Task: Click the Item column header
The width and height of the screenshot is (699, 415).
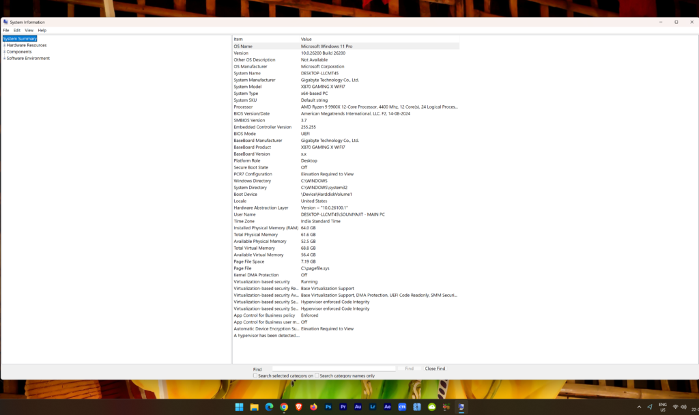Action: 266,39
